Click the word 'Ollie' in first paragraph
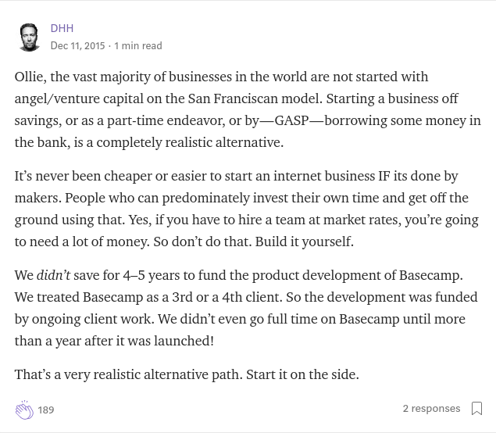 pos(29,77)
